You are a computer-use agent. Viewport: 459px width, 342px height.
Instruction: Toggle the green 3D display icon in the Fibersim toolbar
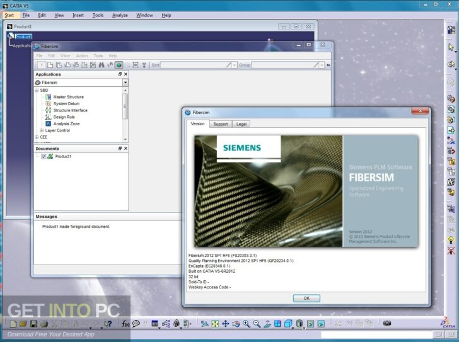(119, 65)
